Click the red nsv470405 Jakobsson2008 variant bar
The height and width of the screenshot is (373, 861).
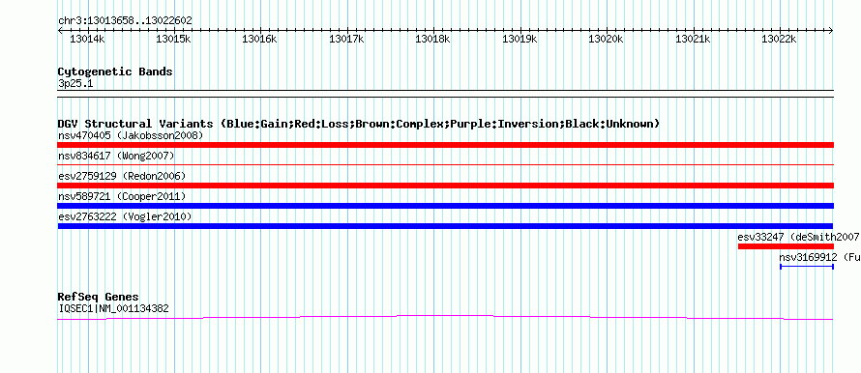tap(445, 145)
